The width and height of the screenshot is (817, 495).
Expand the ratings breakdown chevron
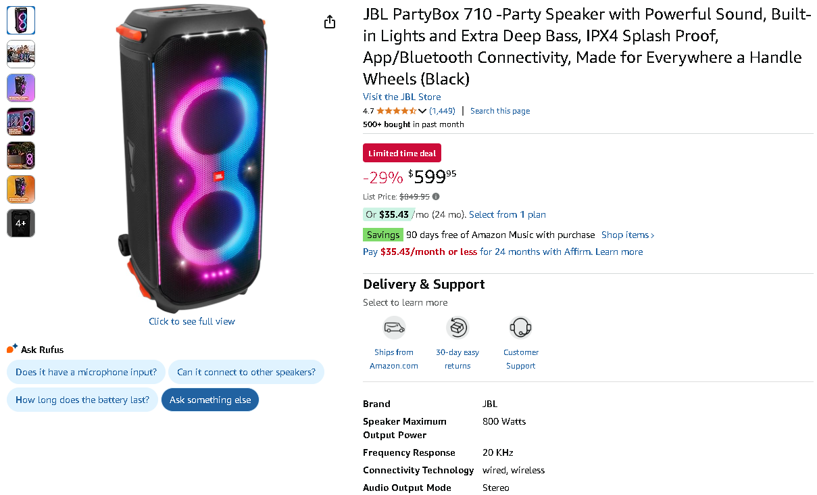(x=422, y=111)
